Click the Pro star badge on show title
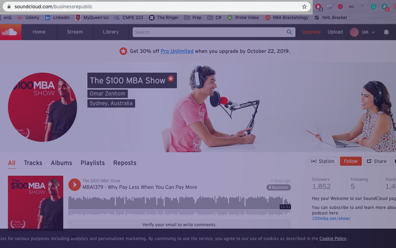This screenshot has height=248, width=396. [x=171, y=79]
